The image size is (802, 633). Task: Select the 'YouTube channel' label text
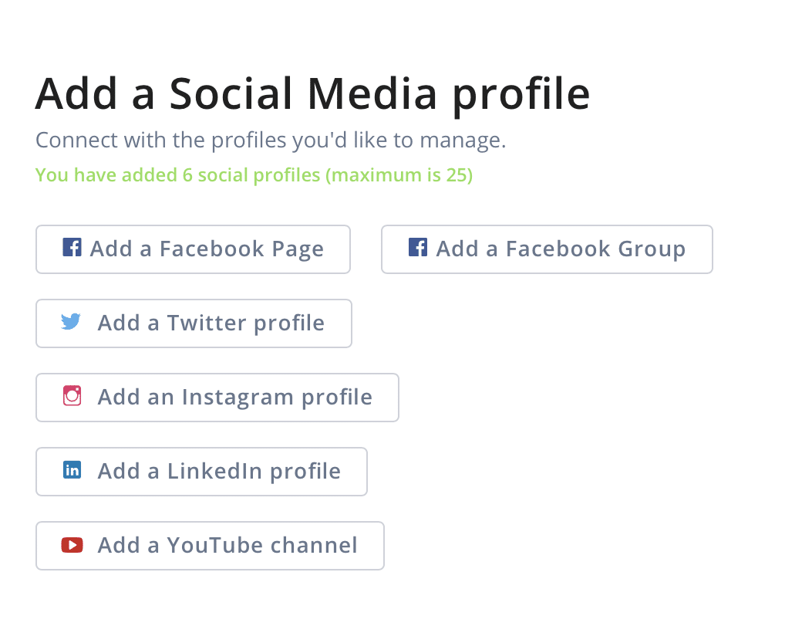[x=262, y=546]
